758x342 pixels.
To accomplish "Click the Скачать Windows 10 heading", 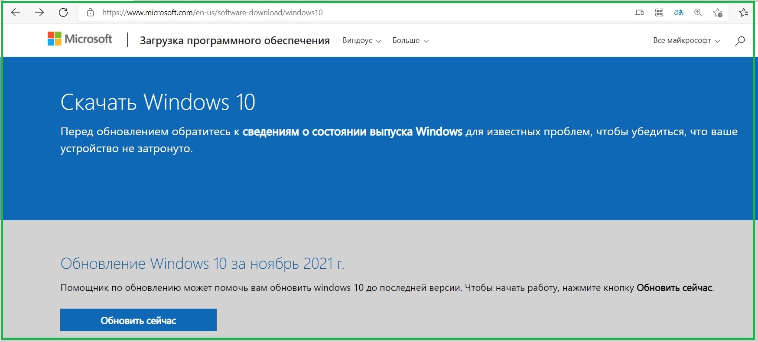I will (158, 102).
